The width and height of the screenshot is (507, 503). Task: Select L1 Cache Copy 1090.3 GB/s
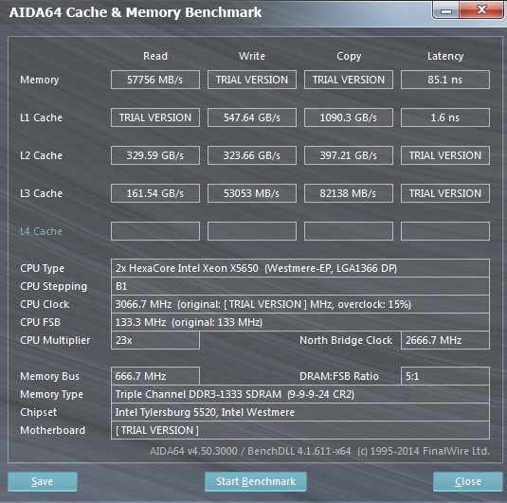[349, 117]
